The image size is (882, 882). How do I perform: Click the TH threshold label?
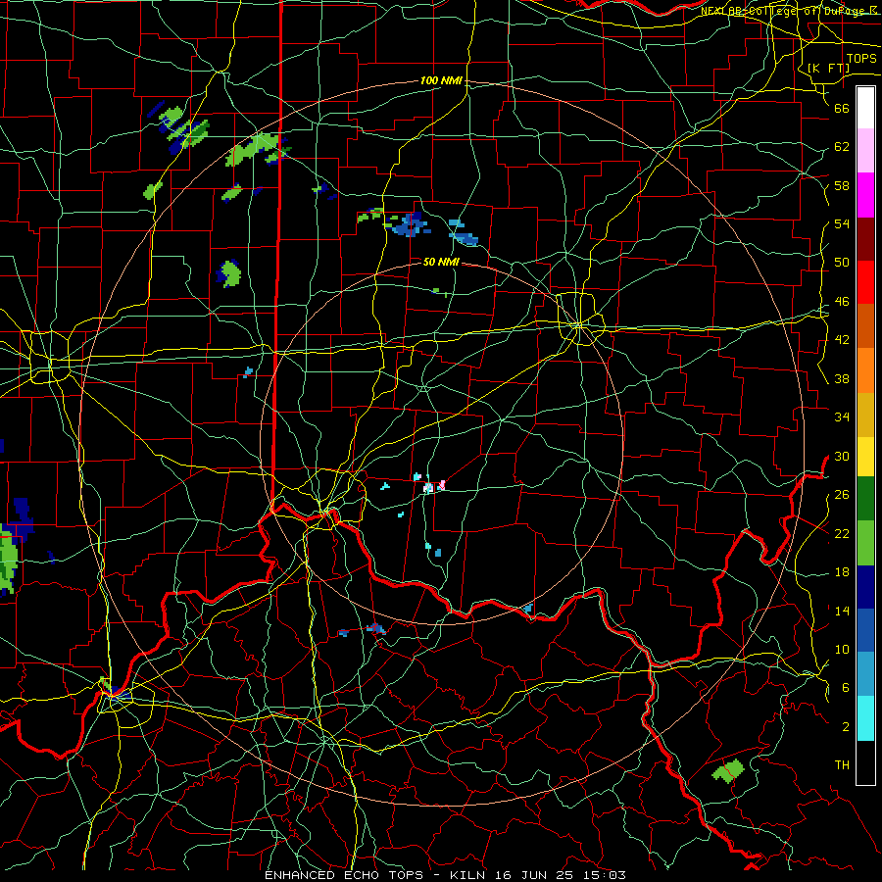pyautogui.click(x=842, y=765)
